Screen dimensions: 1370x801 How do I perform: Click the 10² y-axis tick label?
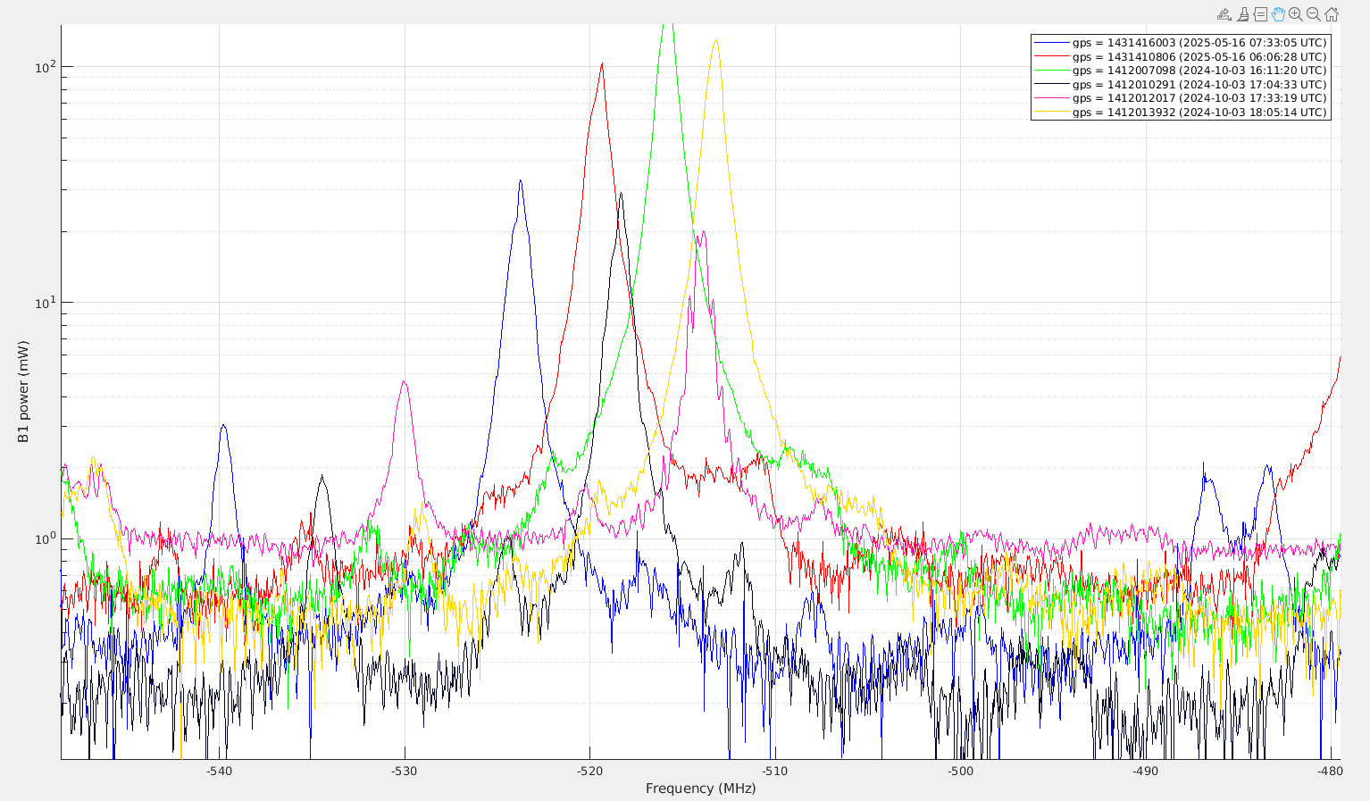[x=45, y=65]
